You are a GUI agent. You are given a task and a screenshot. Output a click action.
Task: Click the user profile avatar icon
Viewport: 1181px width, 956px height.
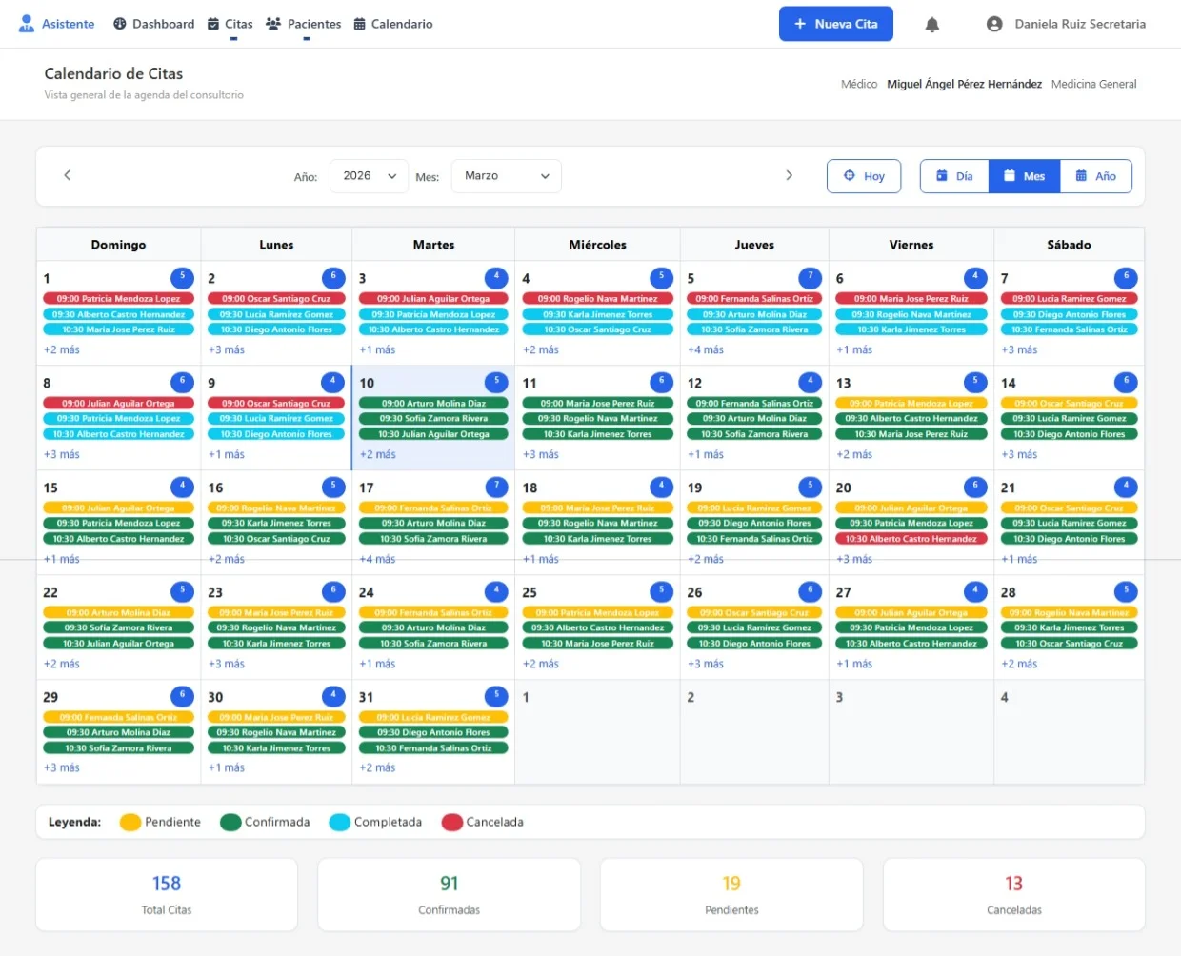click(994, 24)
